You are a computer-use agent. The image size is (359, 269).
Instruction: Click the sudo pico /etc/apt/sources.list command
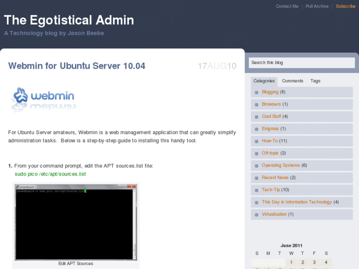coord(50,174)
